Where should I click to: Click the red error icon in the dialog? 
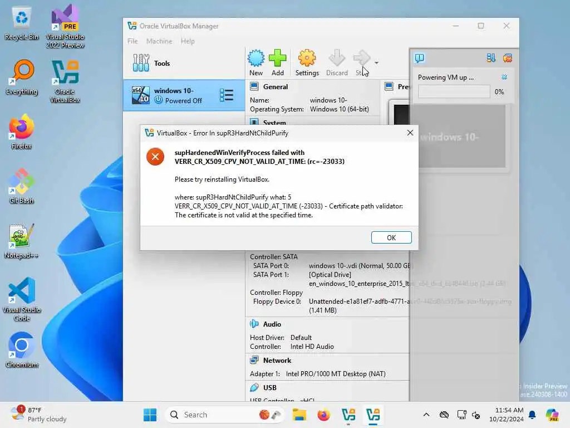[155, 157]
